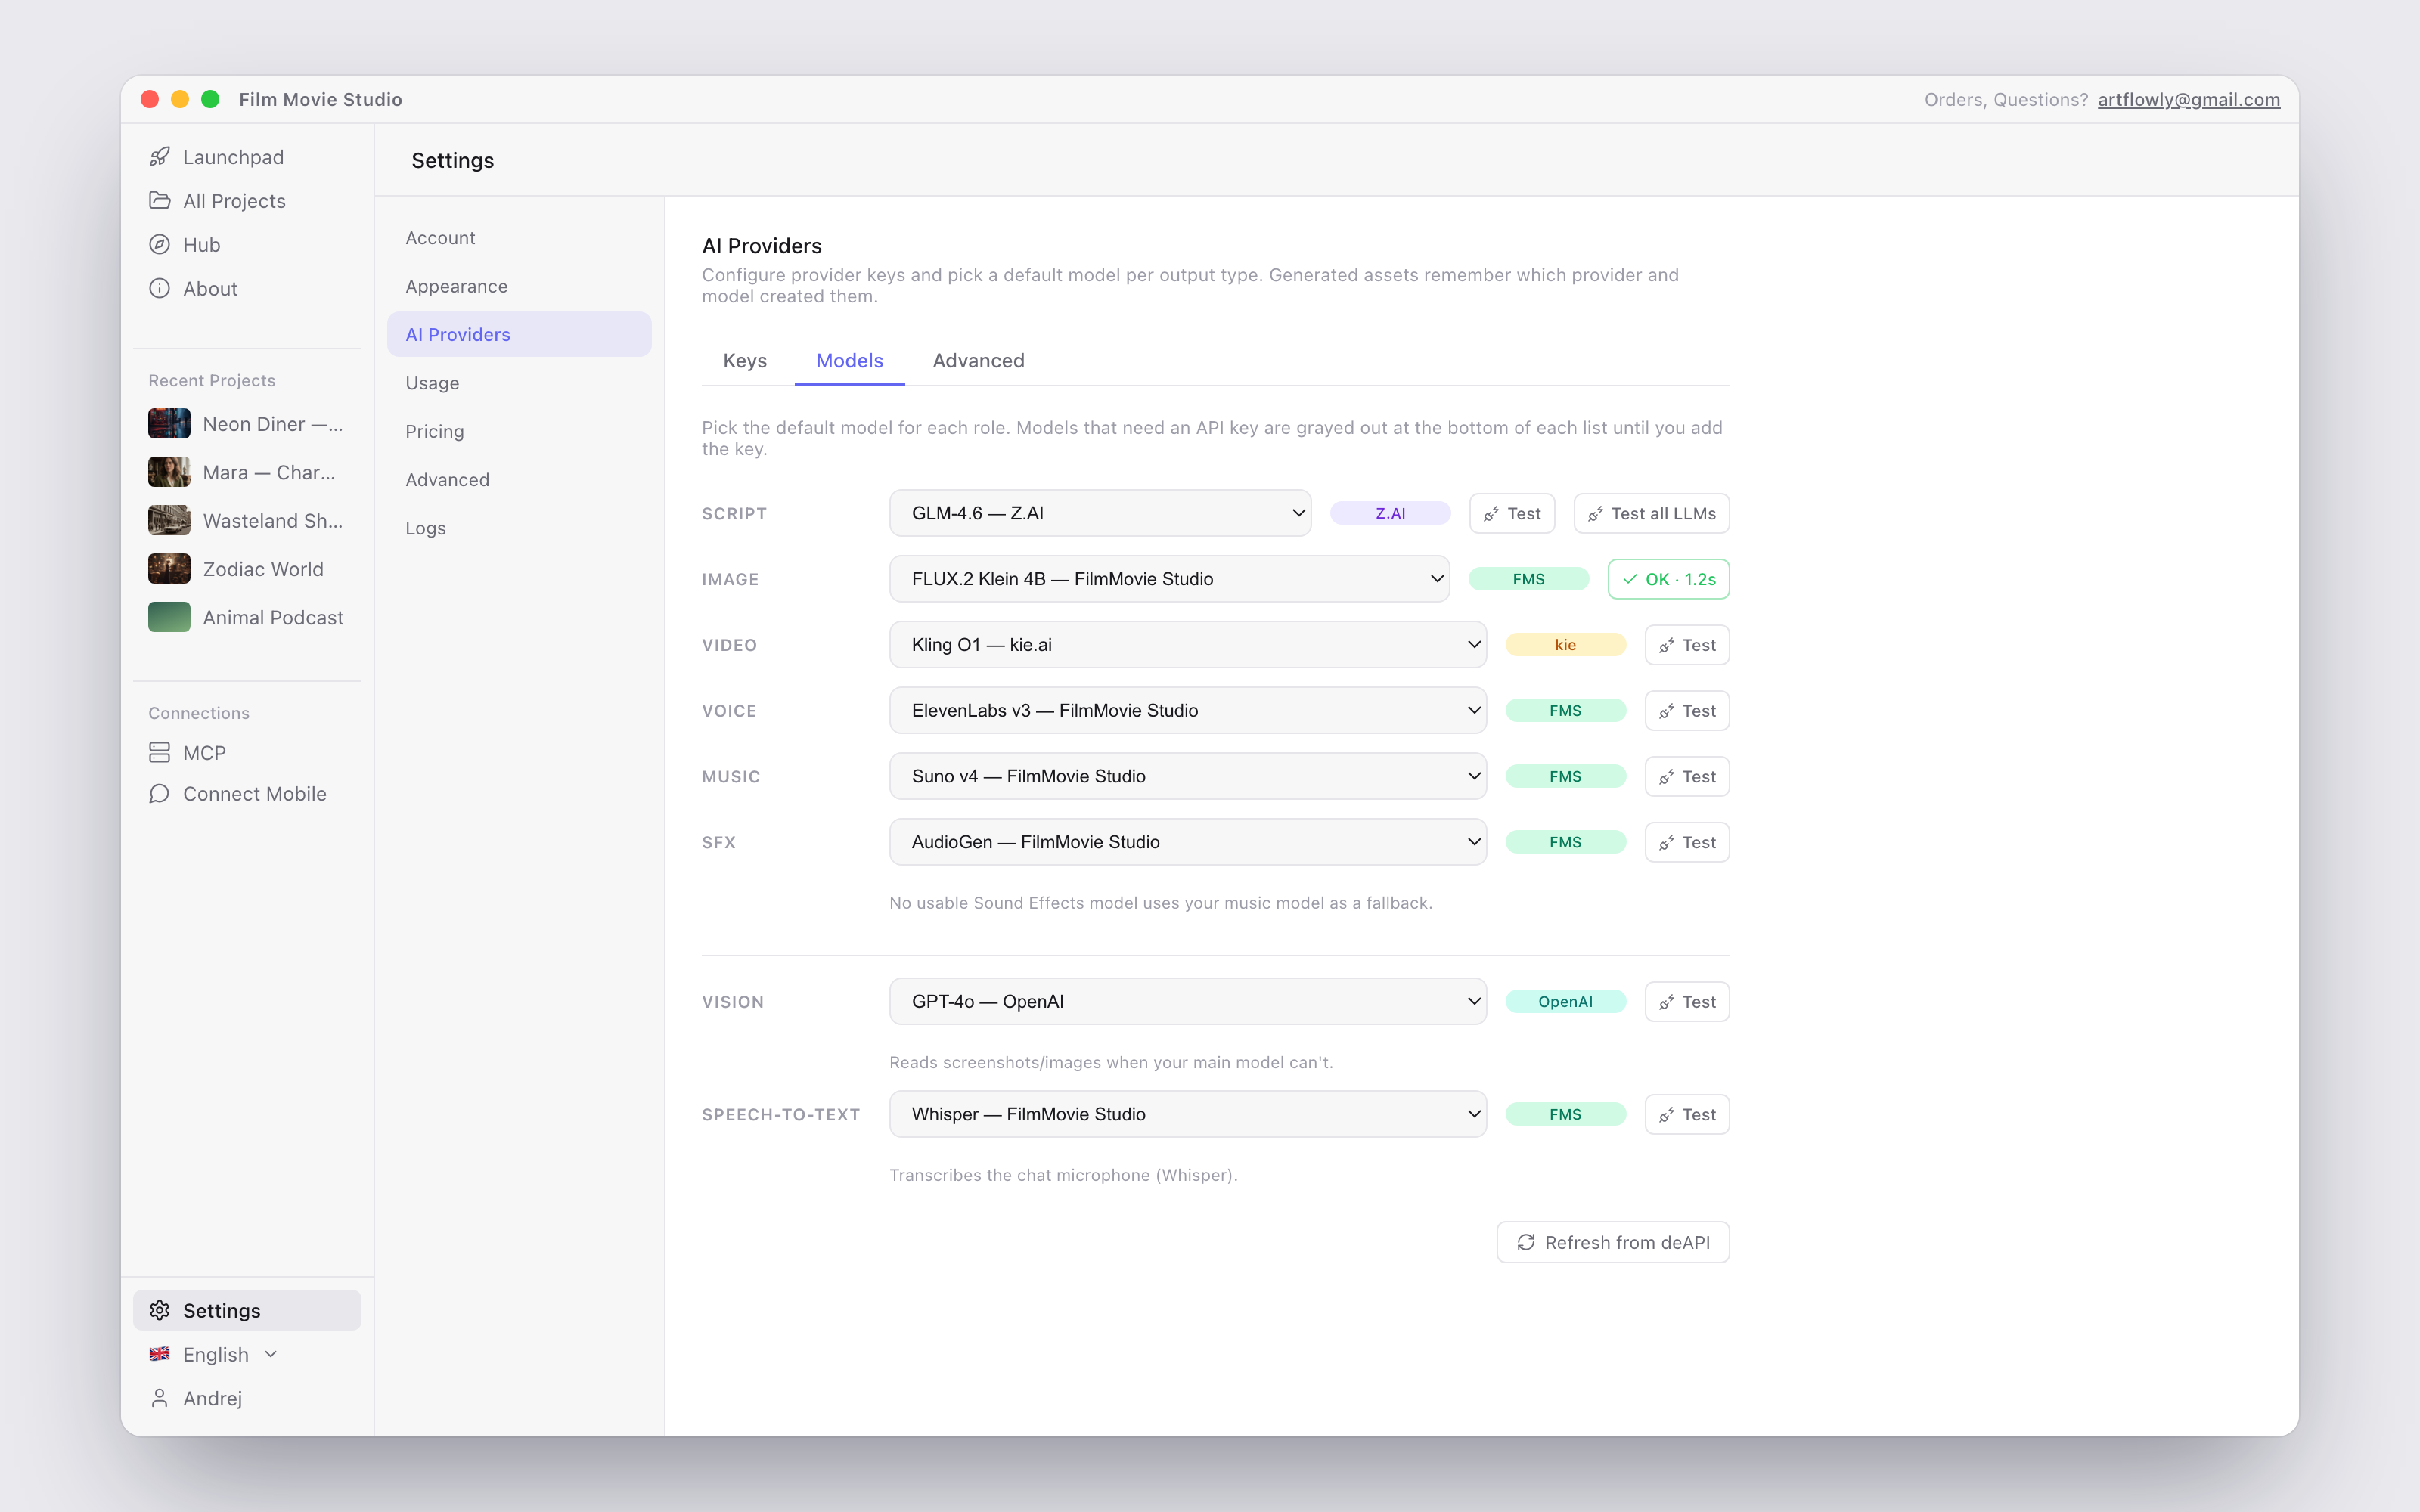Open the Neon Diner project thumbnail
The height and width of the screenshot is (1512, 2420).
pos(169,423)
